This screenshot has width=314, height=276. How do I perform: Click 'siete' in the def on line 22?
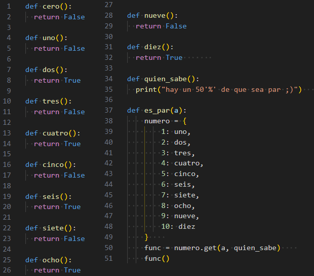click(x=53, y=228)
